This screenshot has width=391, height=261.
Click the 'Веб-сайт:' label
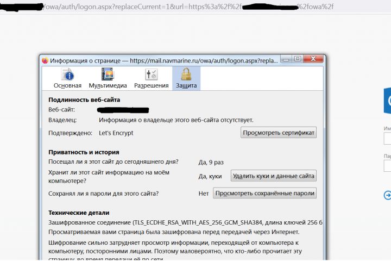61,110
